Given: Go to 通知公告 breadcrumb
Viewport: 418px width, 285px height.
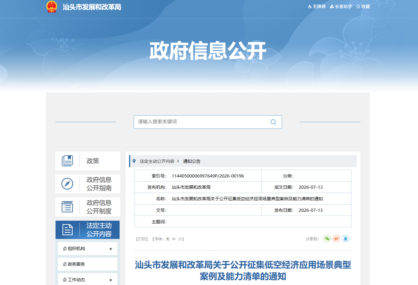Looking at the screenshot, I should 192,161.
